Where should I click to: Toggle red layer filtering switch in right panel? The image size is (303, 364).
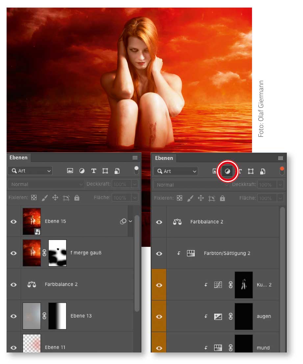pyautogui.click(x=282, y=170)
